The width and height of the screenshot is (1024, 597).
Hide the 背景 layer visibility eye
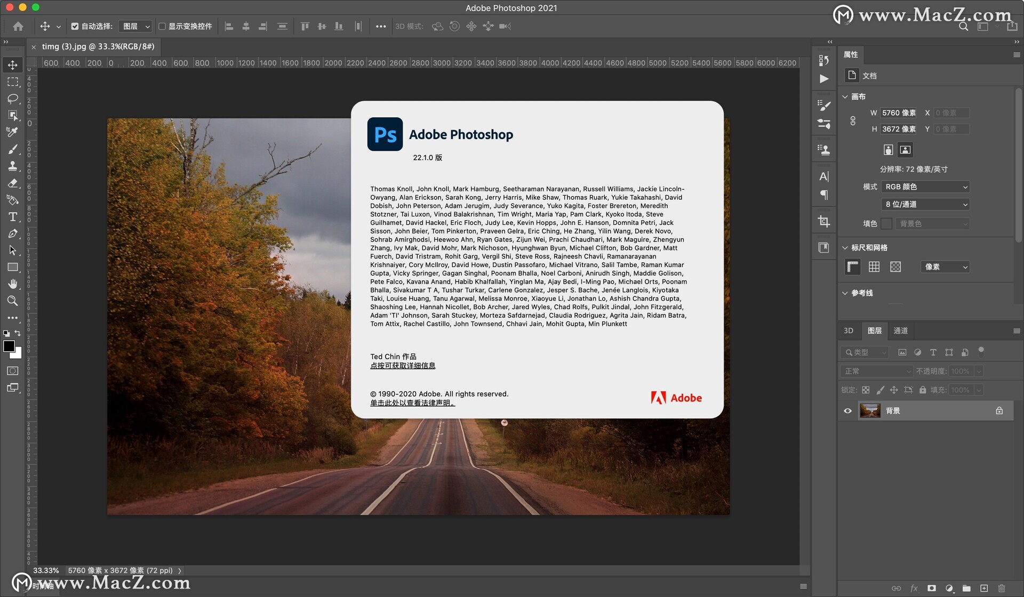tap(847, 410)
